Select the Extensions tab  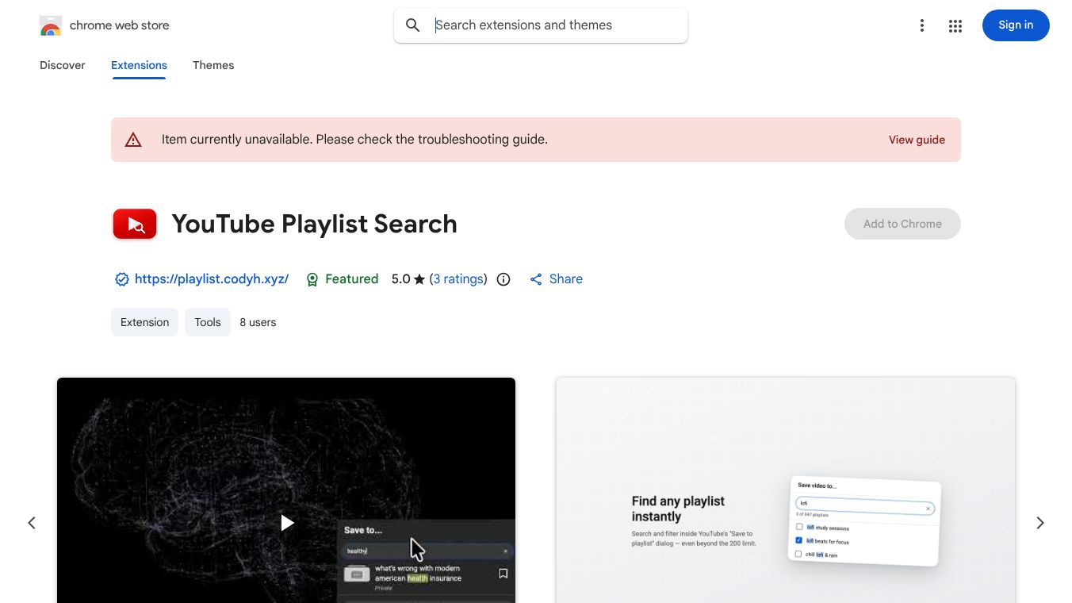point(139,65)
